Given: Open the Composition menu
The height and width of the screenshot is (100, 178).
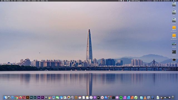Looking at the screenshot, I should click(20, 1).
